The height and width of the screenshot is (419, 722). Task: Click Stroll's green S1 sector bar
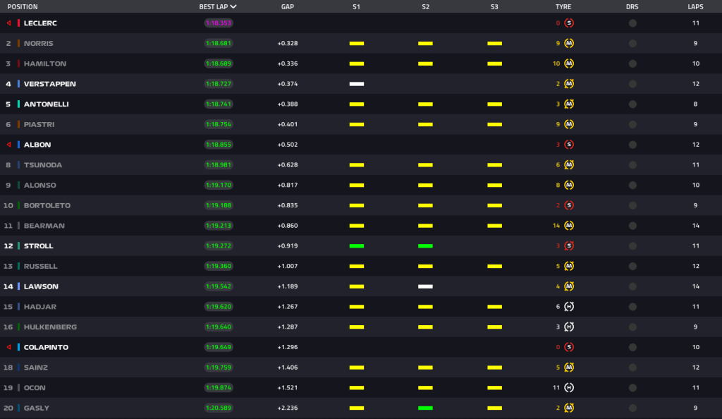[x=356, y=246]
